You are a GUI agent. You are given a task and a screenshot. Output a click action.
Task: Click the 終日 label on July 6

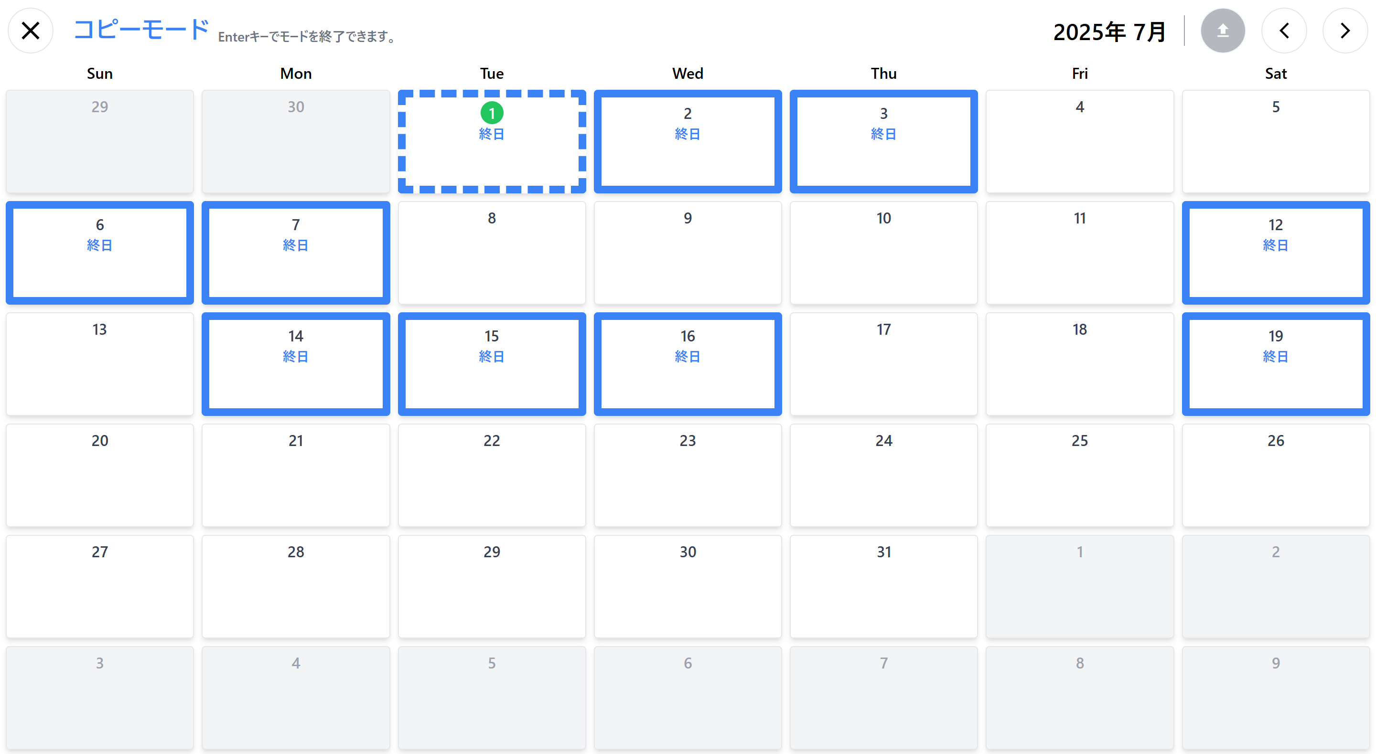click(x=100, y=245)
